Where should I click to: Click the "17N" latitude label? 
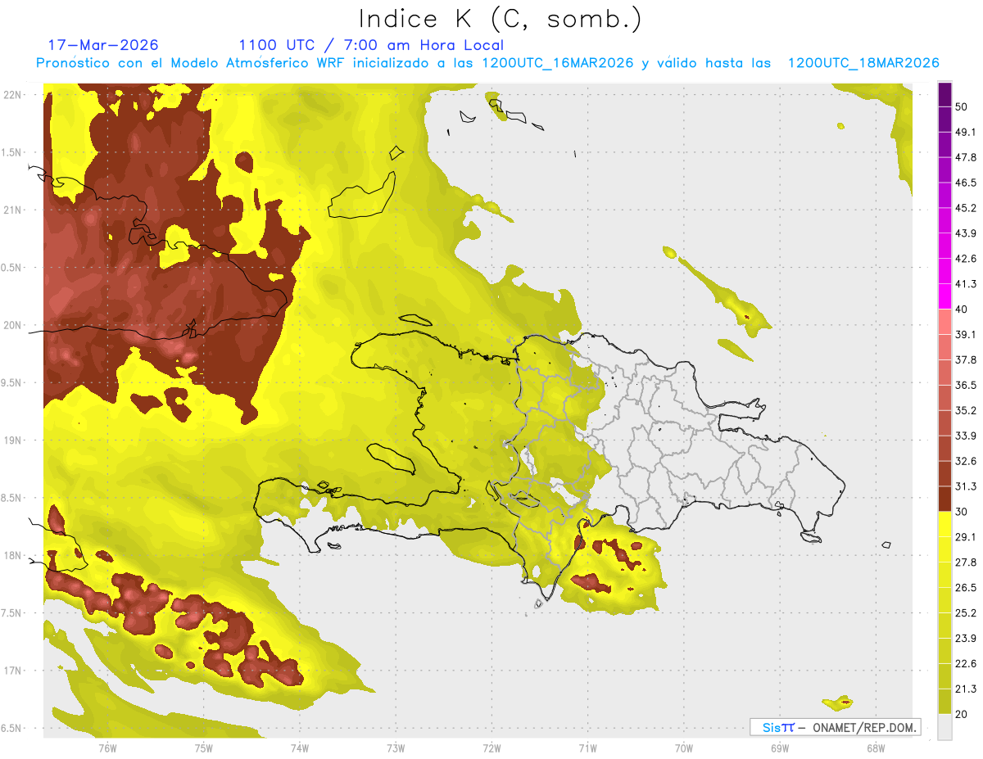point(13,671)
